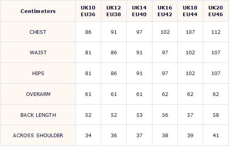Click the HIPS row label
The height and width of the screenshot is (147, 230).
click(38, 73)
